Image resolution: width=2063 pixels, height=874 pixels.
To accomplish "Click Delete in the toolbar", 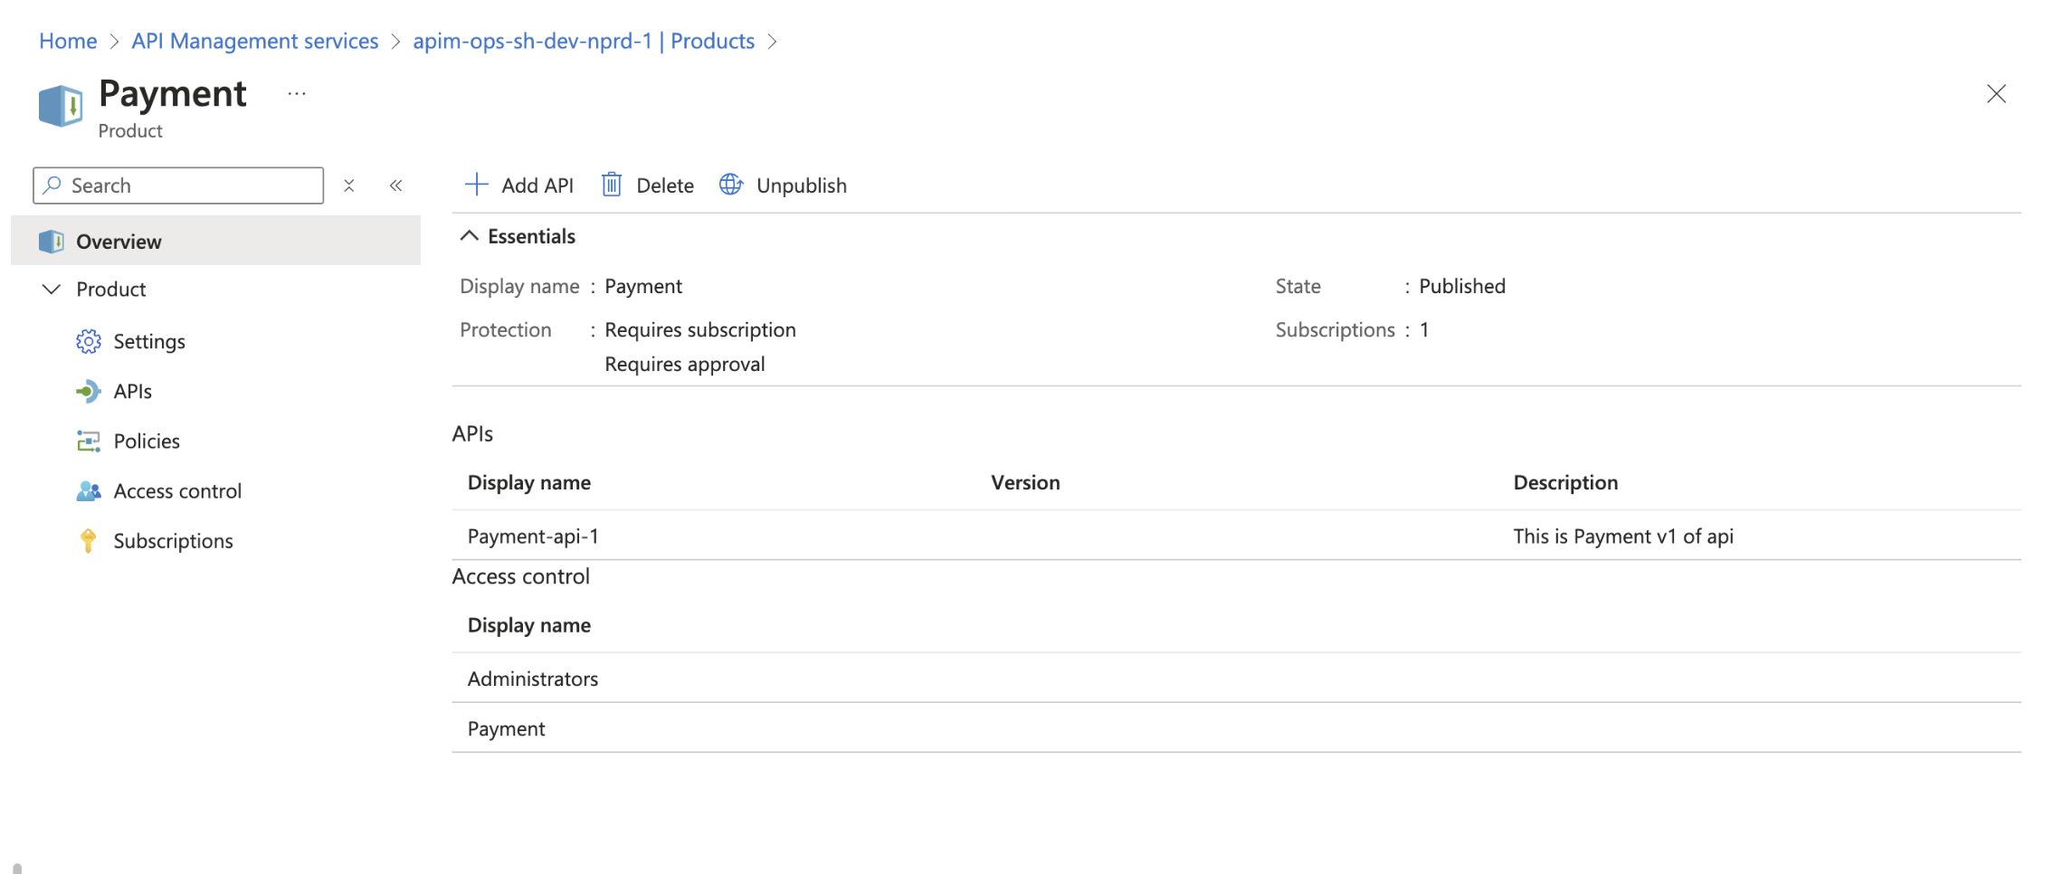I will 648,185.
